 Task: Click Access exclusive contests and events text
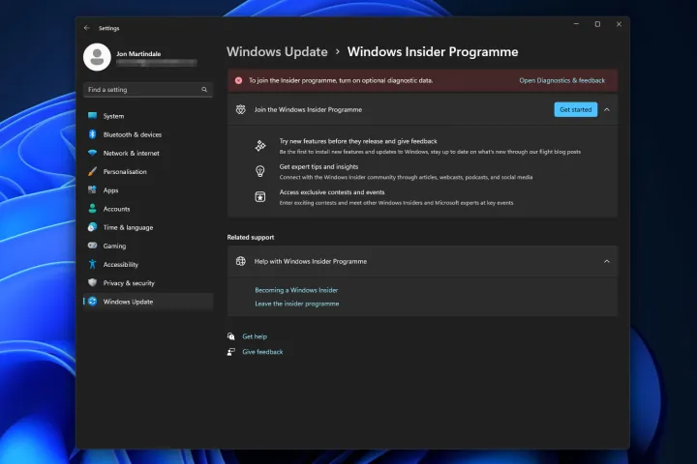click(332, 192)
